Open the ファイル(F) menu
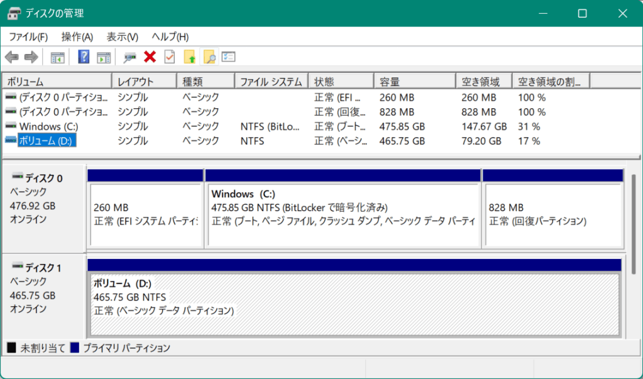Screen dimensions: 643x379 pyautogui.click(x=28, y=36)
